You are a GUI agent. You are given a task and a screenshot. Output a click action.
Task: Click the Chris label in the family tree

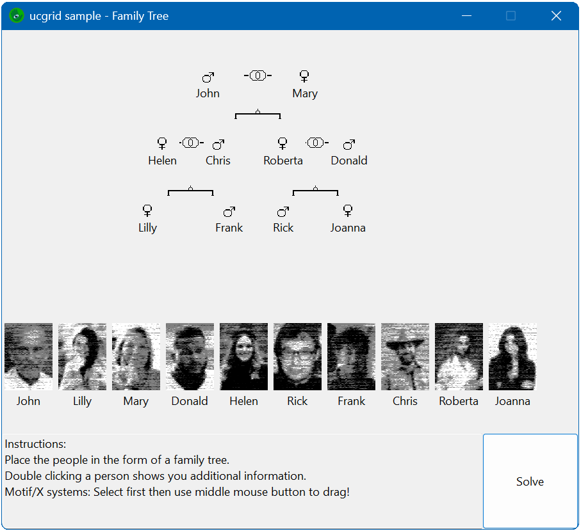coord(218,161)
